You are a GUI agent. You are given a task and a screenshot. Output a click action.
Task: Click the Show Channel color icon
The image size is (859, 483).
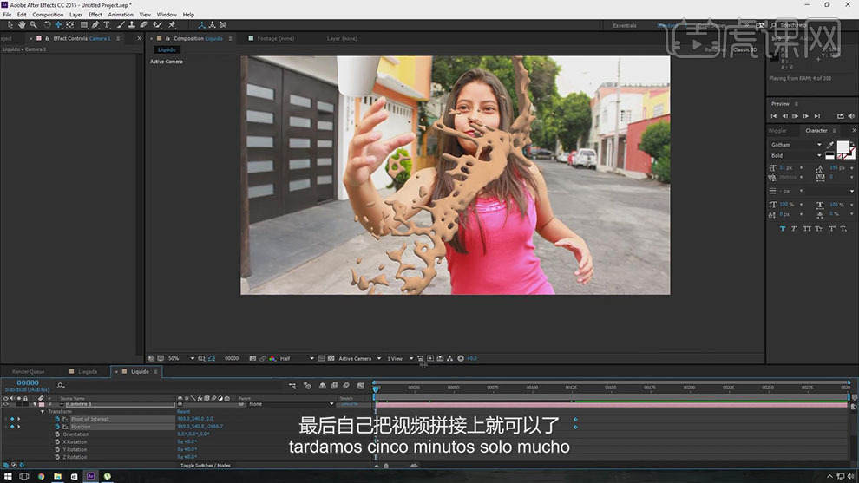pyautogui.click(x=272, y=358)
